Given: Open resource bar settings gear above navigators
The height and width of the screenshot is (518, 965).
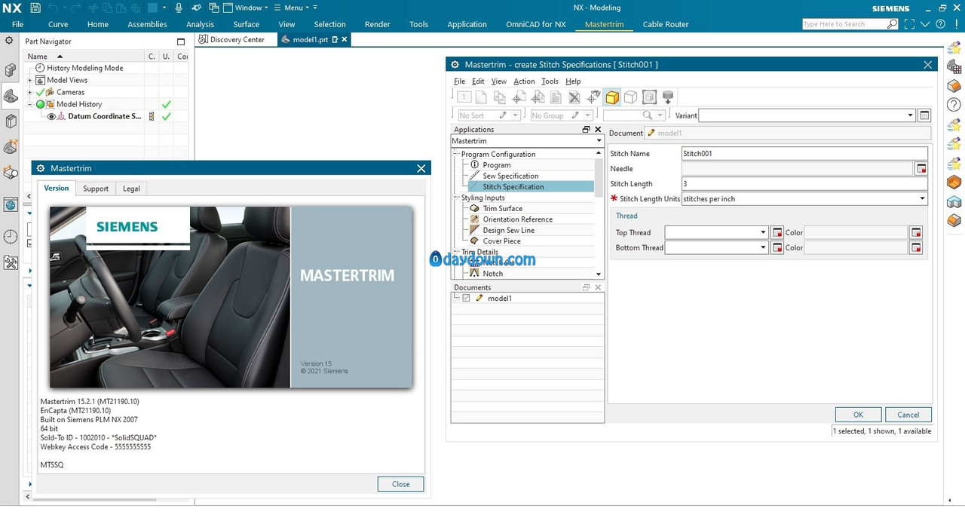Looking at the screenshot, I should coord(9,41).
